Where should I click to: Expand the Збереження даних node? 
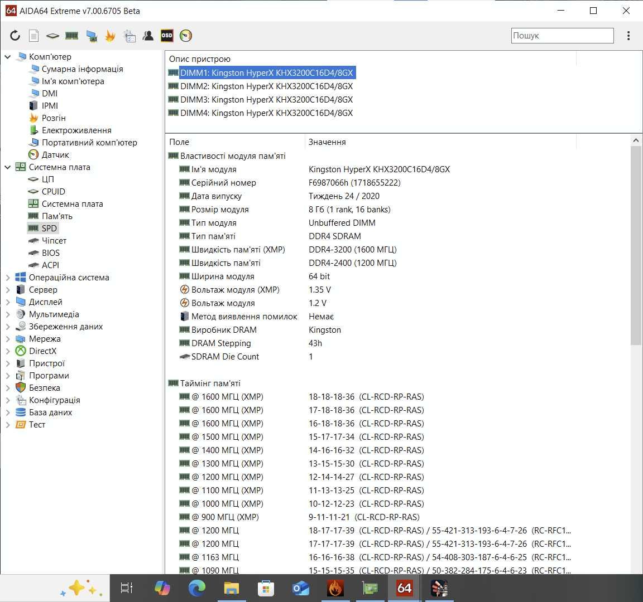click(7, 327)
